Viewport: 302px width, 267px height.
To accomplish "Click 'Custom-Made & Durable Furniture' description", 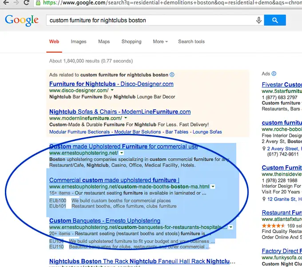I will click(x=129, y=125).
